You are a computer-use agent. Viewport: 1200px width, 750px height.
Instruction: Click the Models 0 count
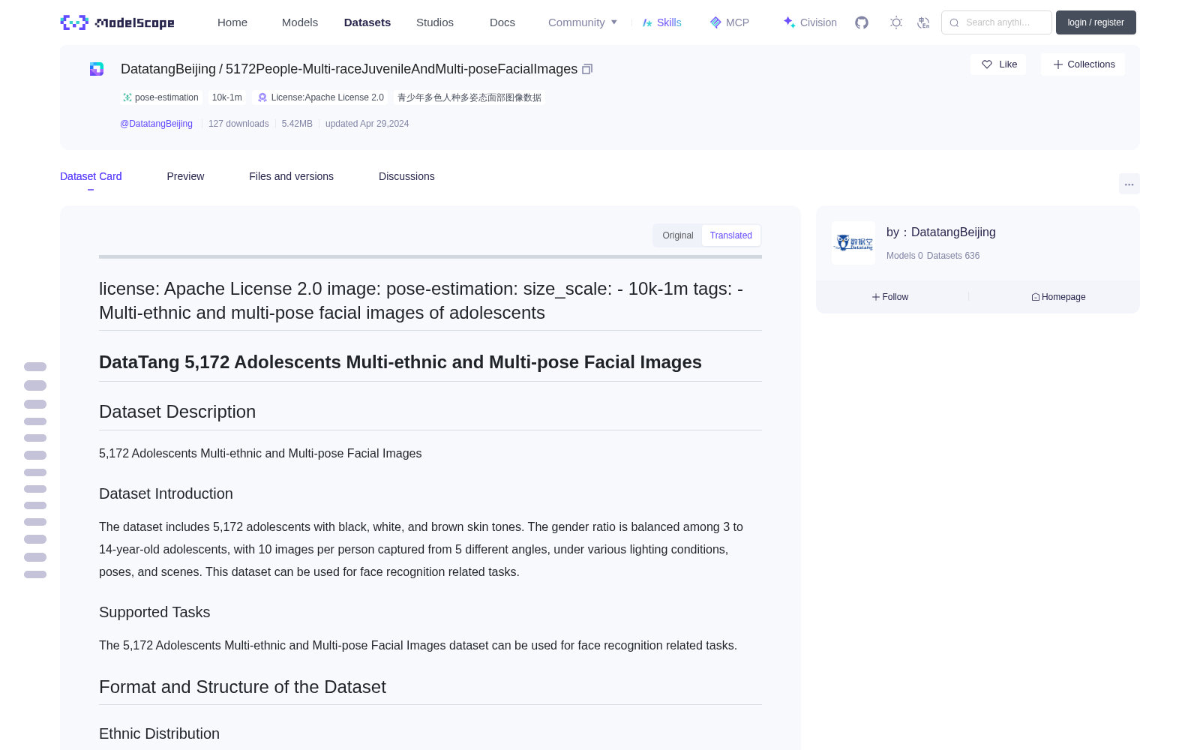(904, 256)
